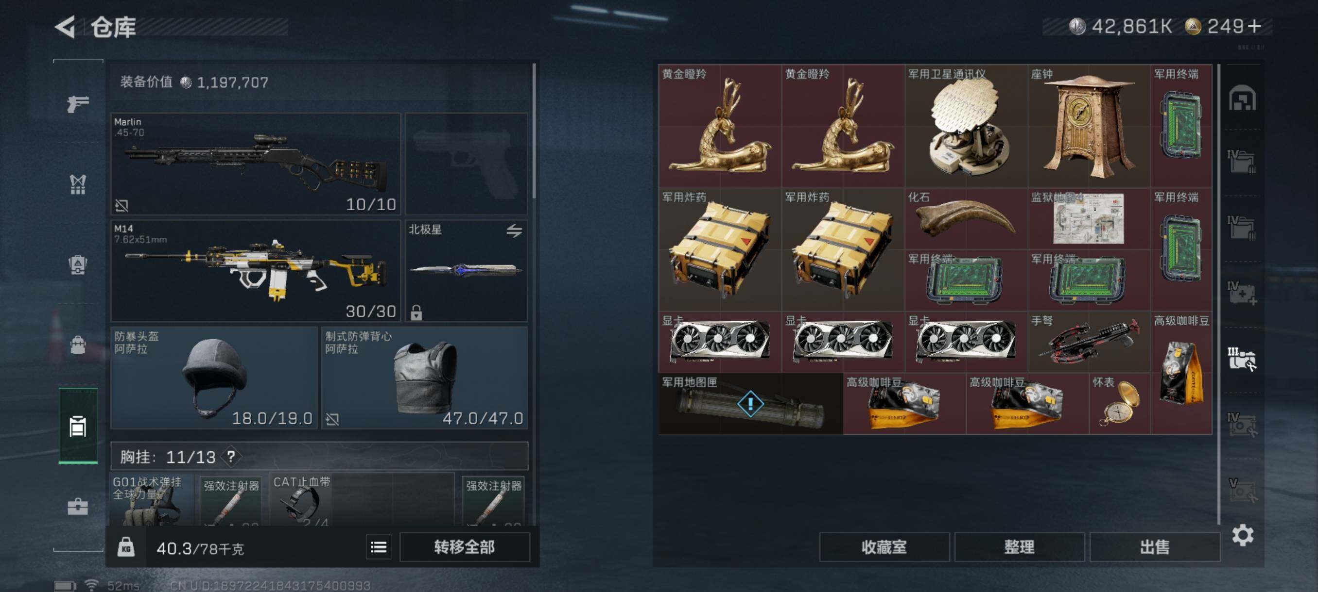Go back using the arrow beside 仓库
This screenshot has height=592, width=1318.
(x=66, y=27)
